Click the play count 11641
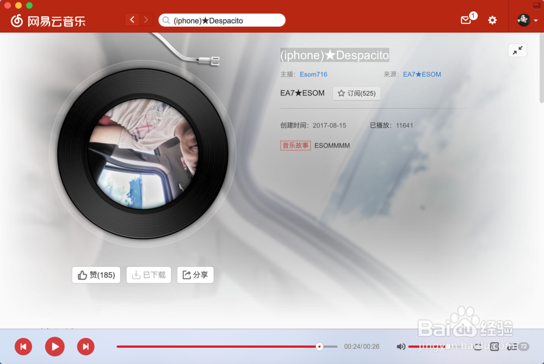The width and height of the screenshot is (544, 364). pos(405,125)
